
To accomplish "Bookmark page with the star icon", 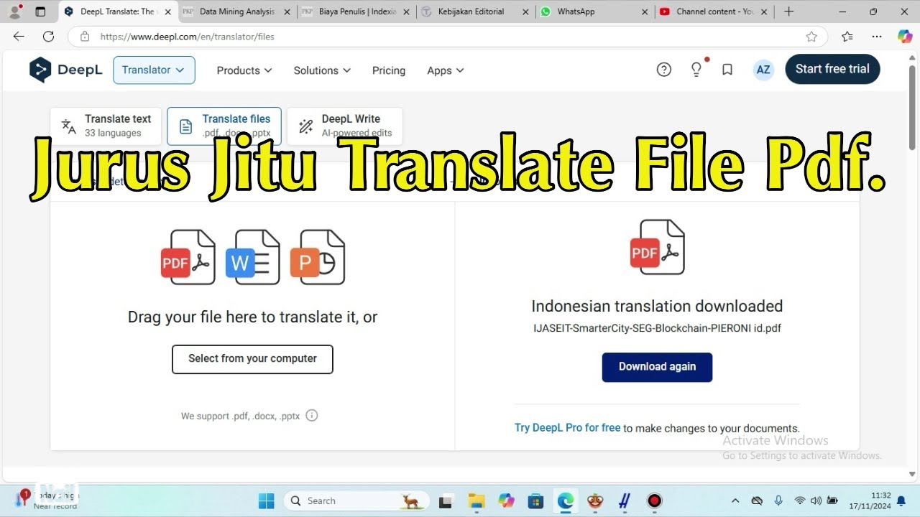I will [811, 37].
